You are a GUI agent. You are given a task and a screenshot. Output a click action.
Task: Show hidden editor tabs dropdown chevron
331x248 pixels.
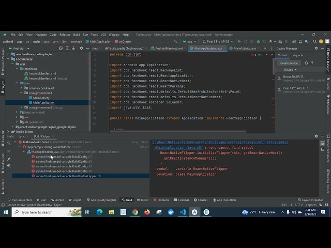click(265, 48)
